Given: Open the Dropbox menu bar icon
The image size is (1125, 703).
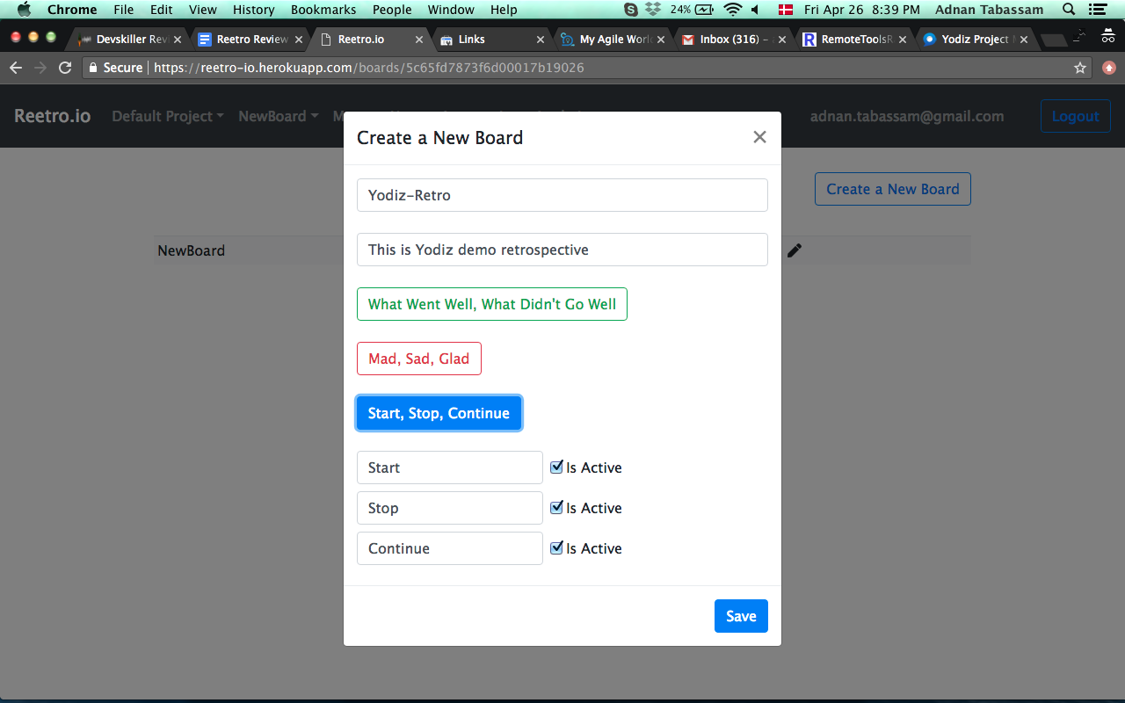Looking at the screenshot, I should point(653,10).
